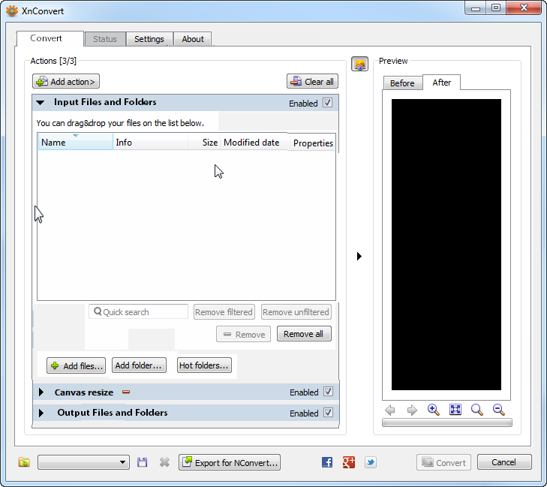Click Clear all actions button
547x487 pixels.
tap(313, 81)
